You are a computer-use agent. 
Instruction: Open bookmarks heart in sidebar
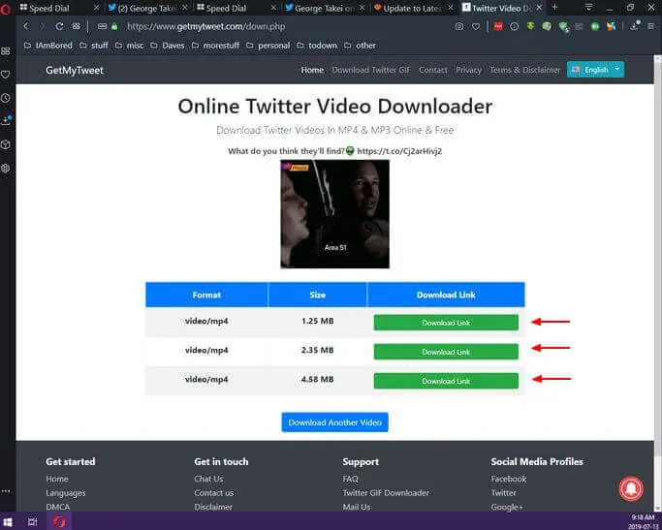(x=6, y=75)
